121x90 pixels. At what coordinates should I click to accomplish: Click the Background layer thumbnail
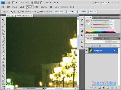[x=91, y=50]
